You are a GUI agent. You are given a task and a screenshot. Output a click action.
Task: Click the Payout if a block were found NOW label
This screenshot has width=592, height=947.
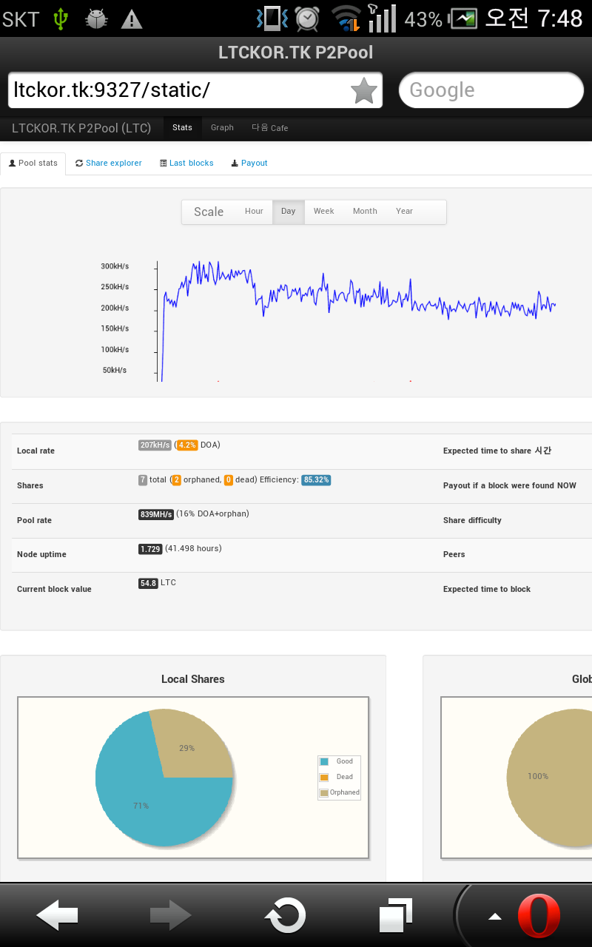click(x=510, y=485)
